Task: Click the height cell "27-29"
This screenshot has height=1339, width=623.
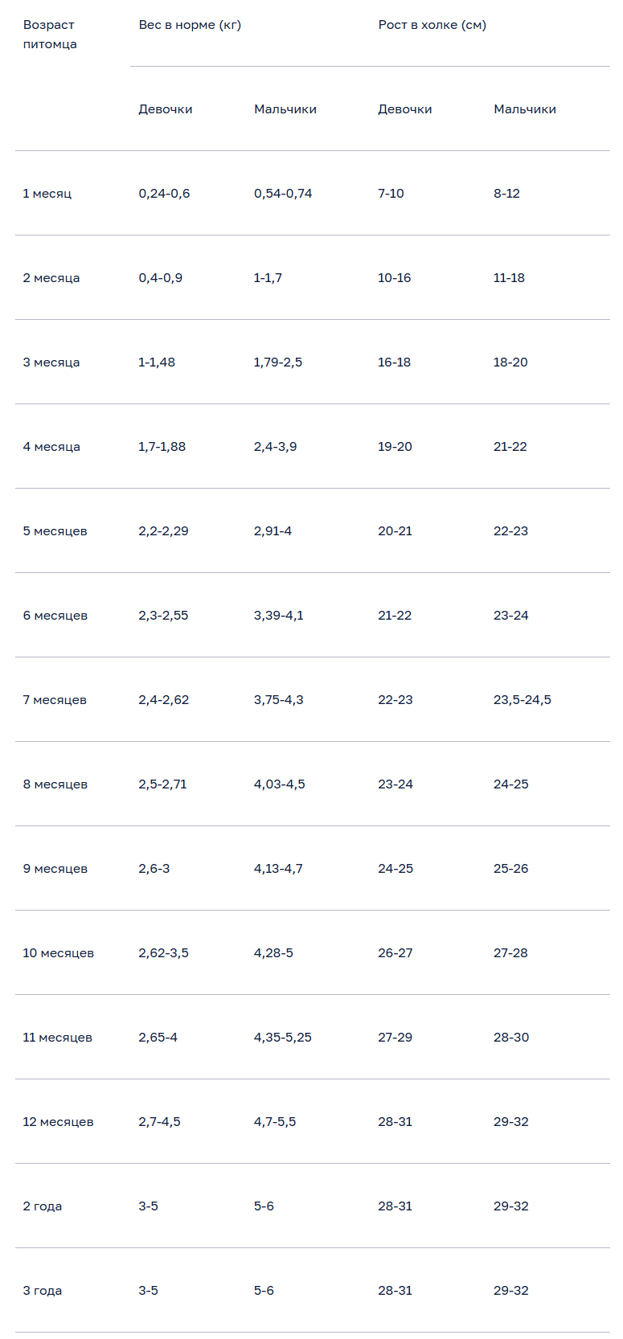Action: pyautogui.click(x=395, y=1038)
